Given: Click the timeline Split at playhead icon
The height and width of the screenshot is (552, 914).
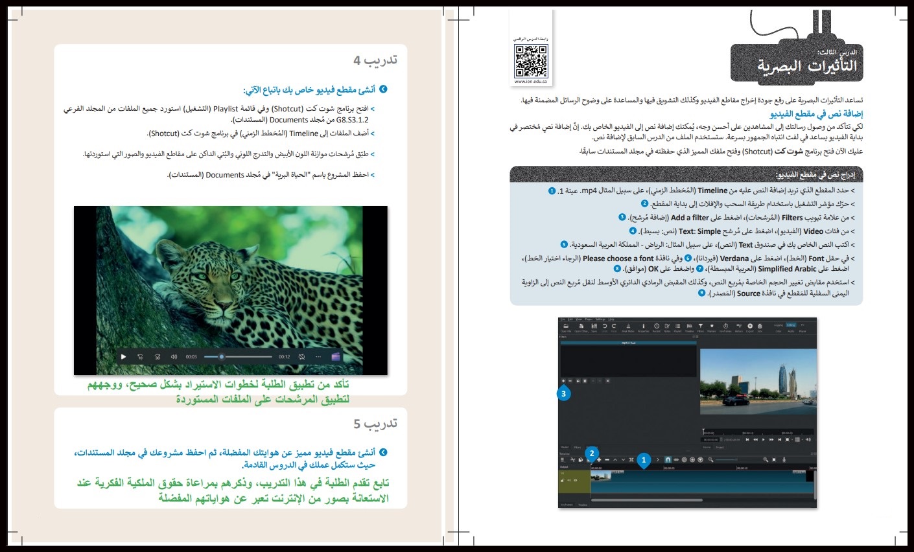Looking at the screenshot, I should (x=631, y=460).
